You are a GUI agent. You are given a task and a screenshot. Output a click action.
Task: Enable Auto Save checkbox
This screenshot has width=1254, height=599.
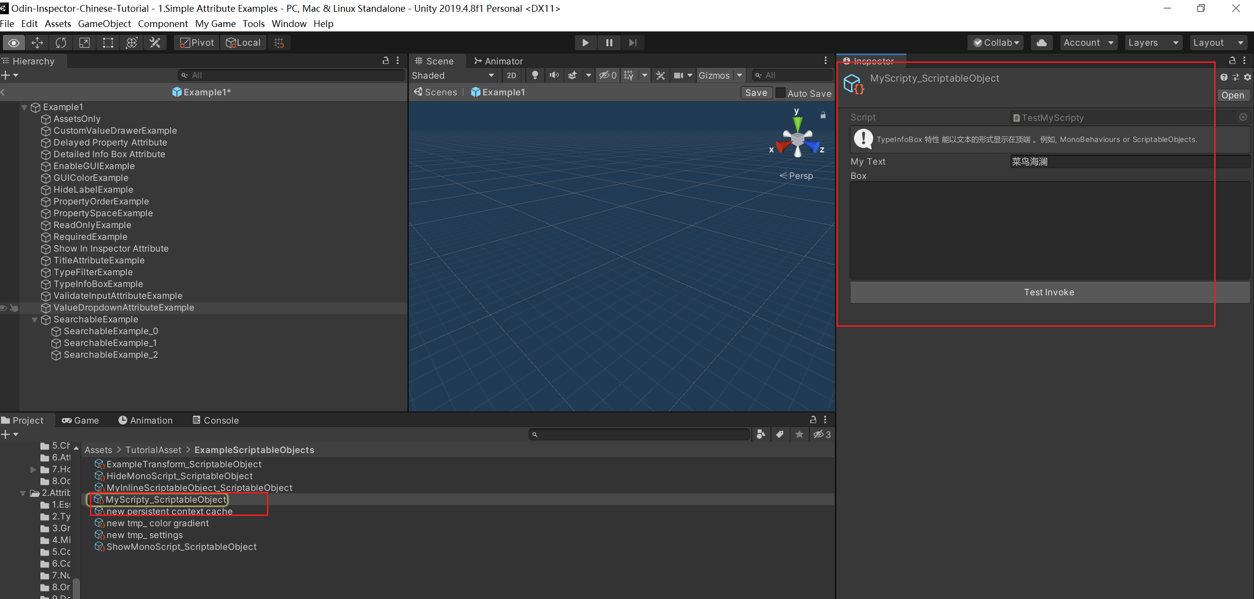[x=780, y=93]
